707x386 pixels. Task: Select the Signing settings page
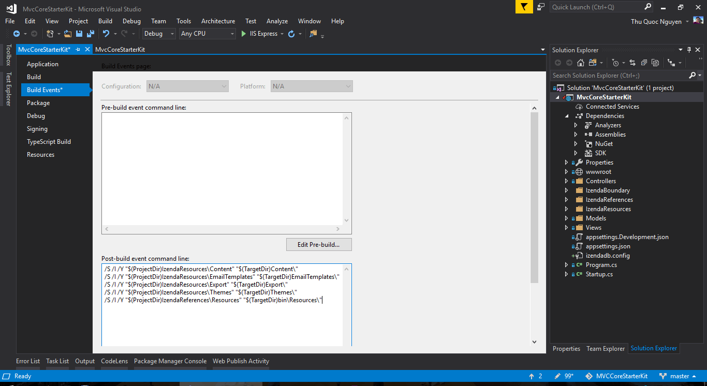(37, 128)
